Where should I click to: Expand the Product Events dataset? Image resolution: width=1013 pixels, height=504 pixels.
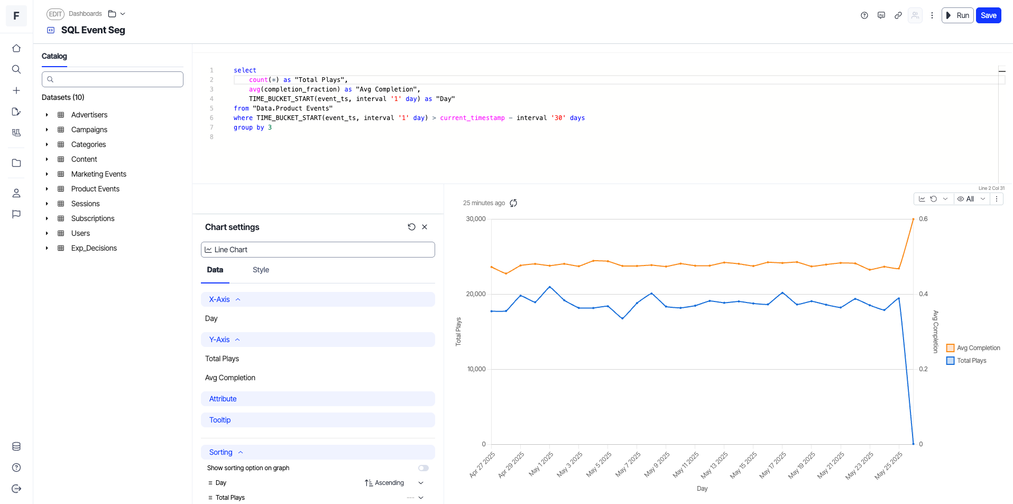coord(47,189)
